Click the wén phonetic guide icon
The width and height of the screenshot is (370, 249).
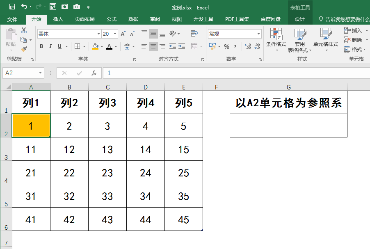127,46
